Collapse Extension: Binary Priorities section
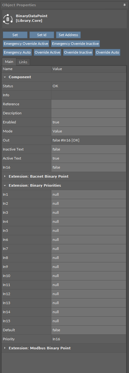 tap(5, 185)
